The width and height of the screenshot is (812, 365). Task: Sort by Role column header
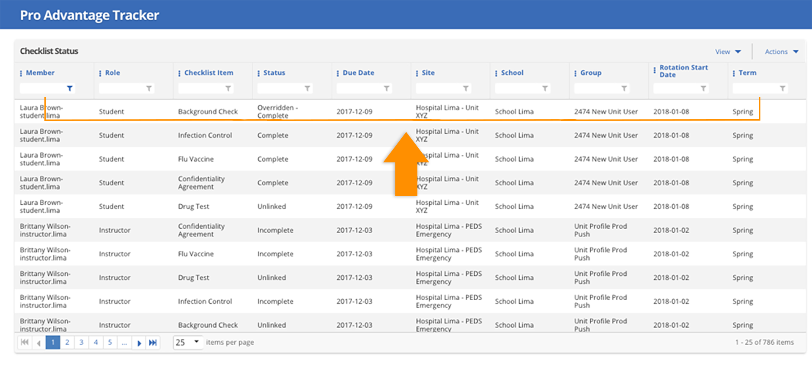[x=112, y=73]
